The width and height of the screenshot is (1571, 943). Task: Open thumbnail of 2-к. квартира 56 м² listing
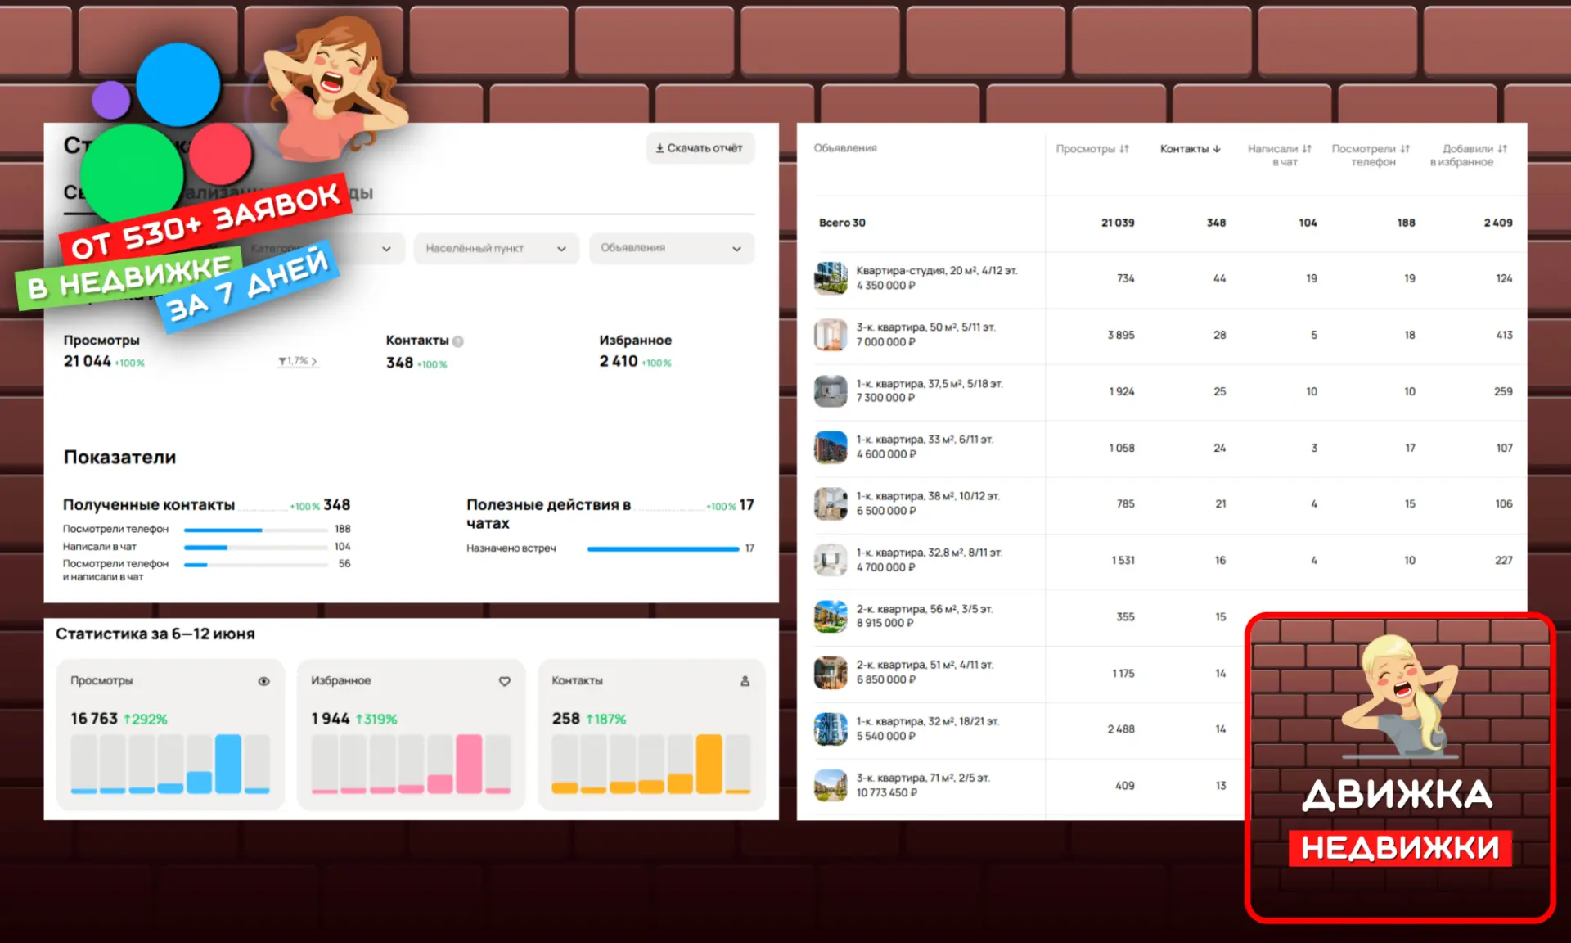[x=831, y=616]
